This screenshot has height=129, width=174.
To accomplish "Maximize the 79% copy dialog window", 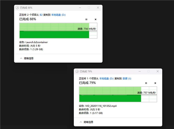I will 149,71.
